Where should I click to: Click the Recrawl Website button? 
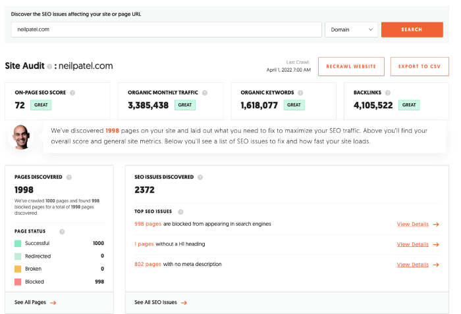[351, 66]
